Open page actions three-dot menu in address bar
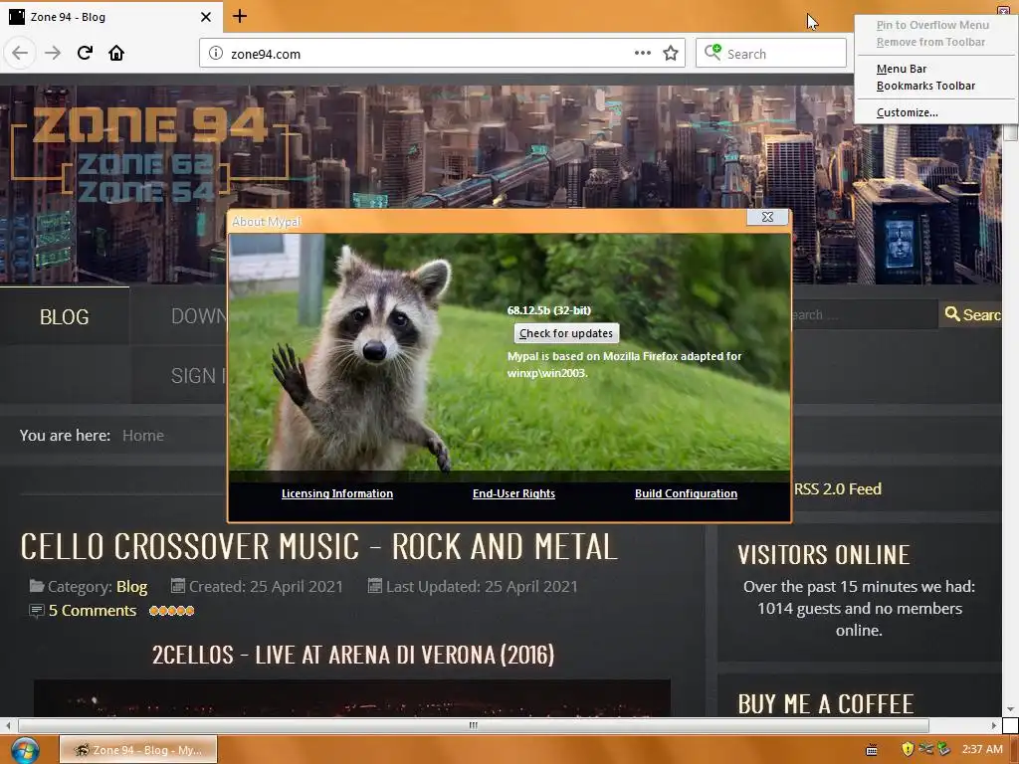Screen dimensions: 1019x764 (642, 54)
